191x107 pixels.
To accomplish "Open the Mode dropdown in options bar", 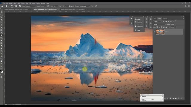I will coord(31,6).
